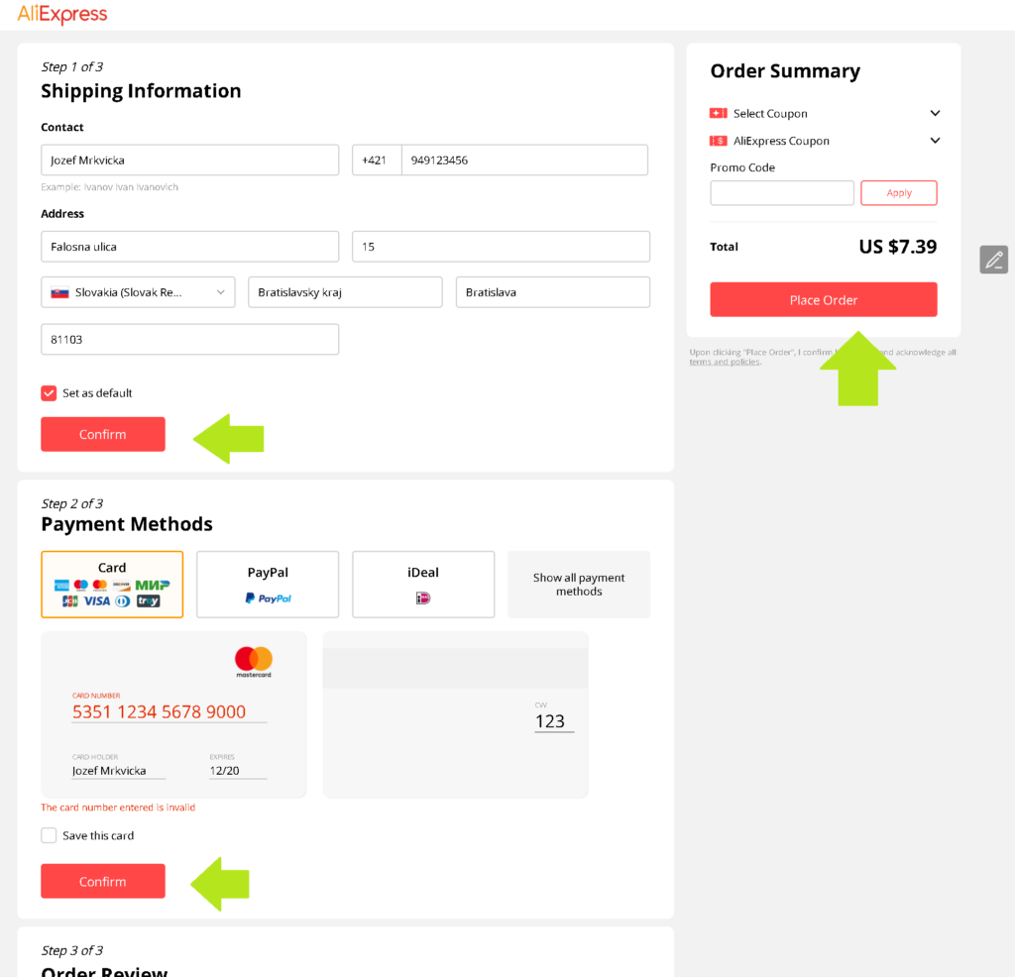
Task: Expand the Select Coupon chevron
Action: coord(935,113)
